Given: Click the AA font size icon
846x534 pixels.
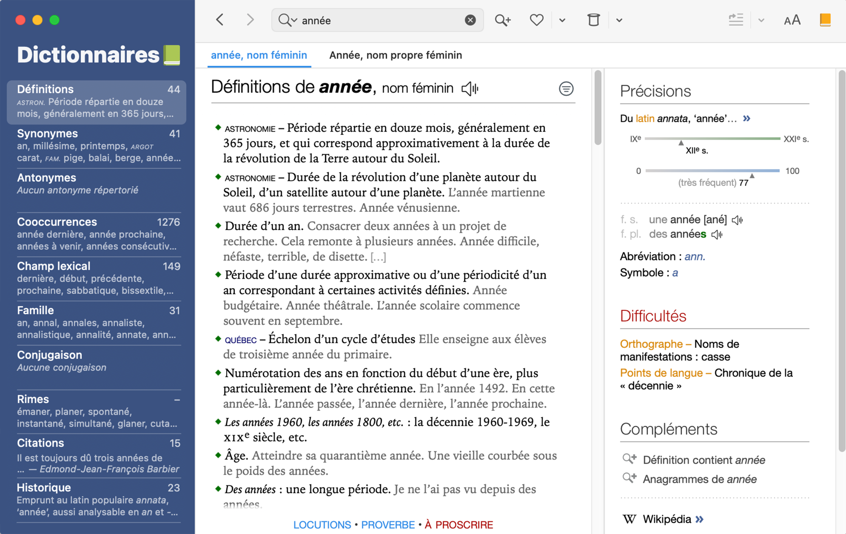Looking at the screenshot, I should click(792, 20).
